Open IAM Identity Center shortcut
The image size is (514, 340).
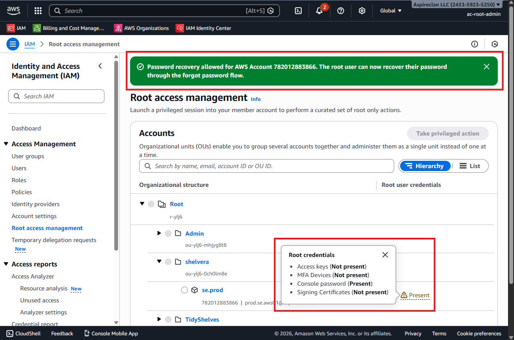[x=204, y=28]
